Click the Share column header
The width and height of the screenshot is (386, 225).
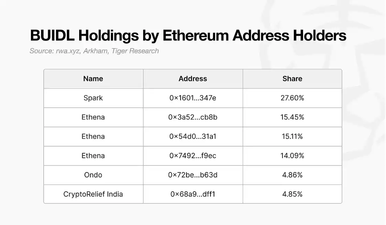[292, 79]
